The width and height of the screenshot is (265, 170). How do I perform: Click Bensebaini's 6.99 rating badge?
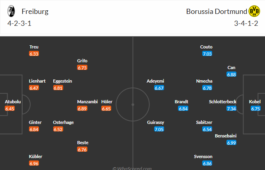(x=231, y=143)
